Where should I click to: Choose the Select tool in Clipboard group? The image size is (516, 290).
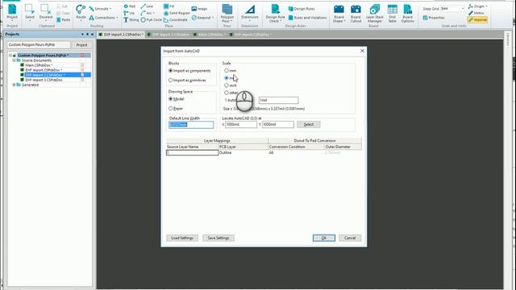pyautogui.click(x=30, y=13)
